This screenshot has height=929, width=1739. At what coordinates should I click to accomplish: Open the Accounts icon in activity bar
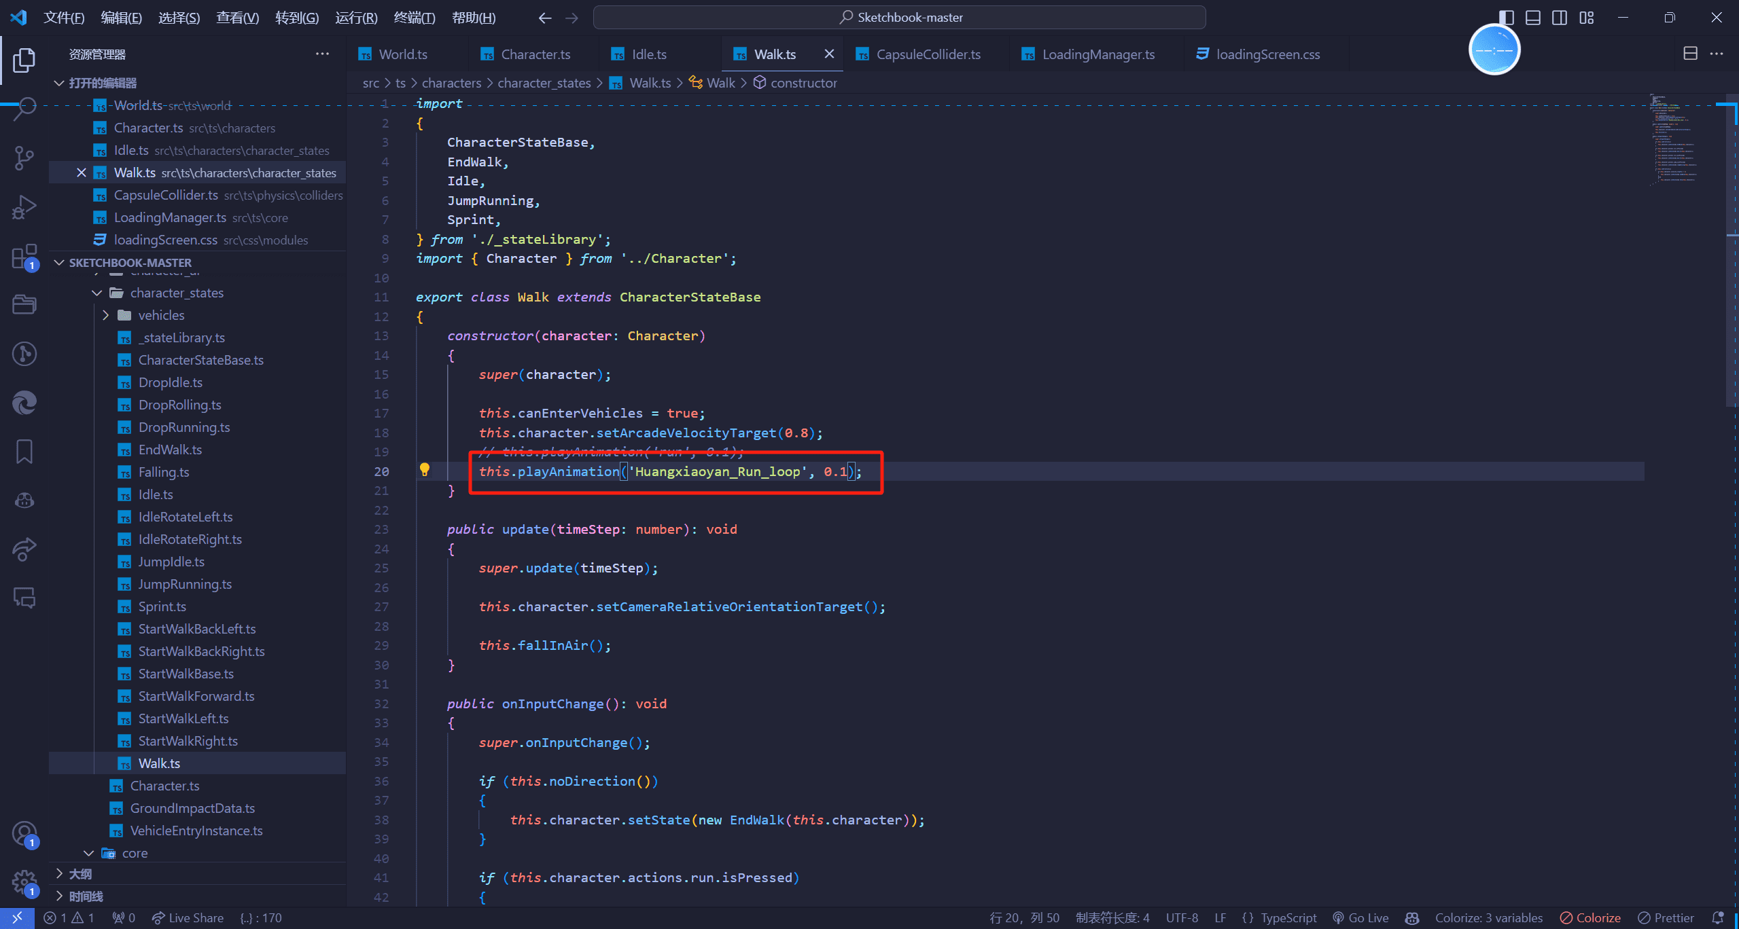coord(24,834)
